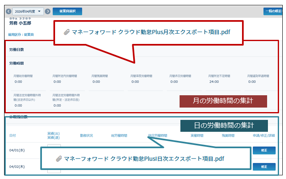Click the 月間深夜労働時間 label

tap(141, 76)
